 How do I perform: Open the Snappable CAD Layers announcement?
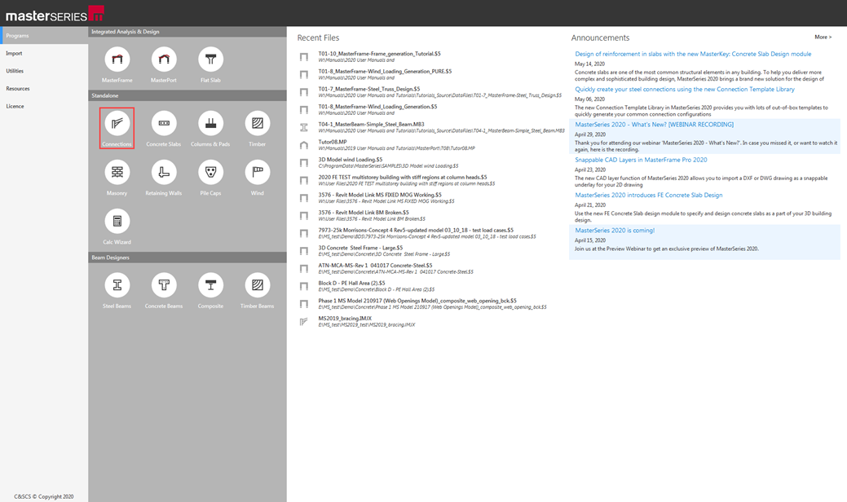[x=641, y=160]
